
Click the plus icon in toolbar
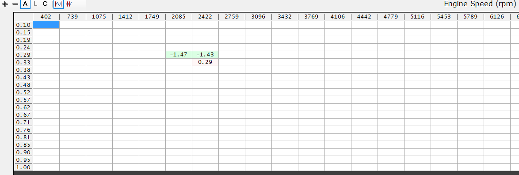tap(5, 4)
